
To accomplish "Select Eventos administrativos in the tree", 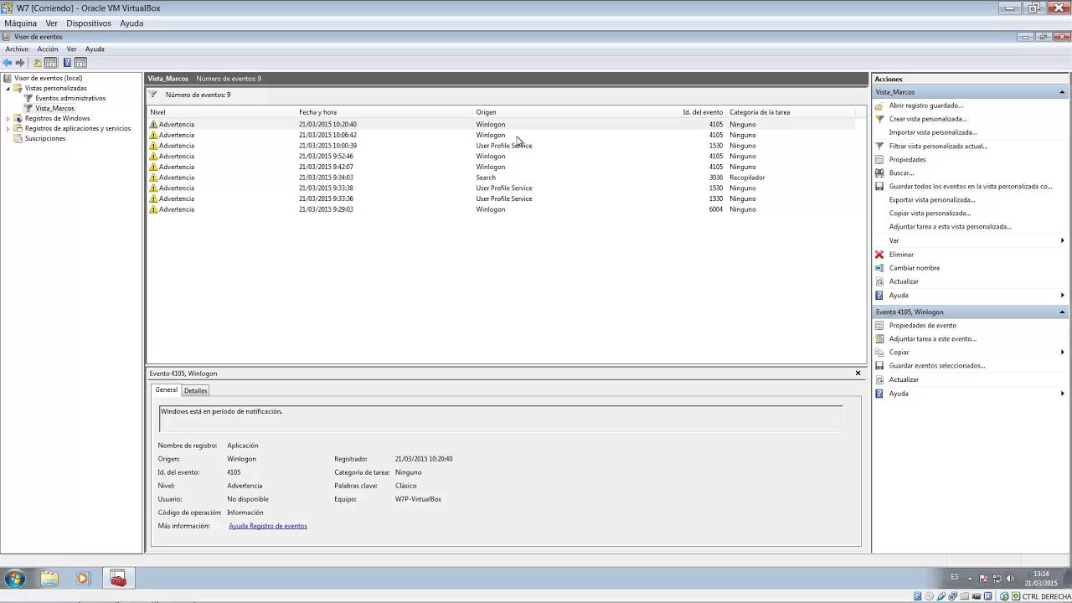I will pyautogui.click(x=70, y=98).
